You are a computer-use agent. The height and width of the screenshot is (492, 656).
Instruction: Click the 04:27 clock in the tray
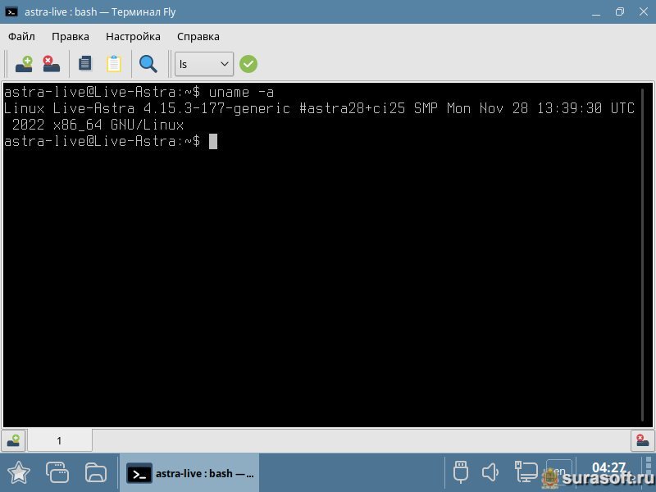[x=608, y=467]
